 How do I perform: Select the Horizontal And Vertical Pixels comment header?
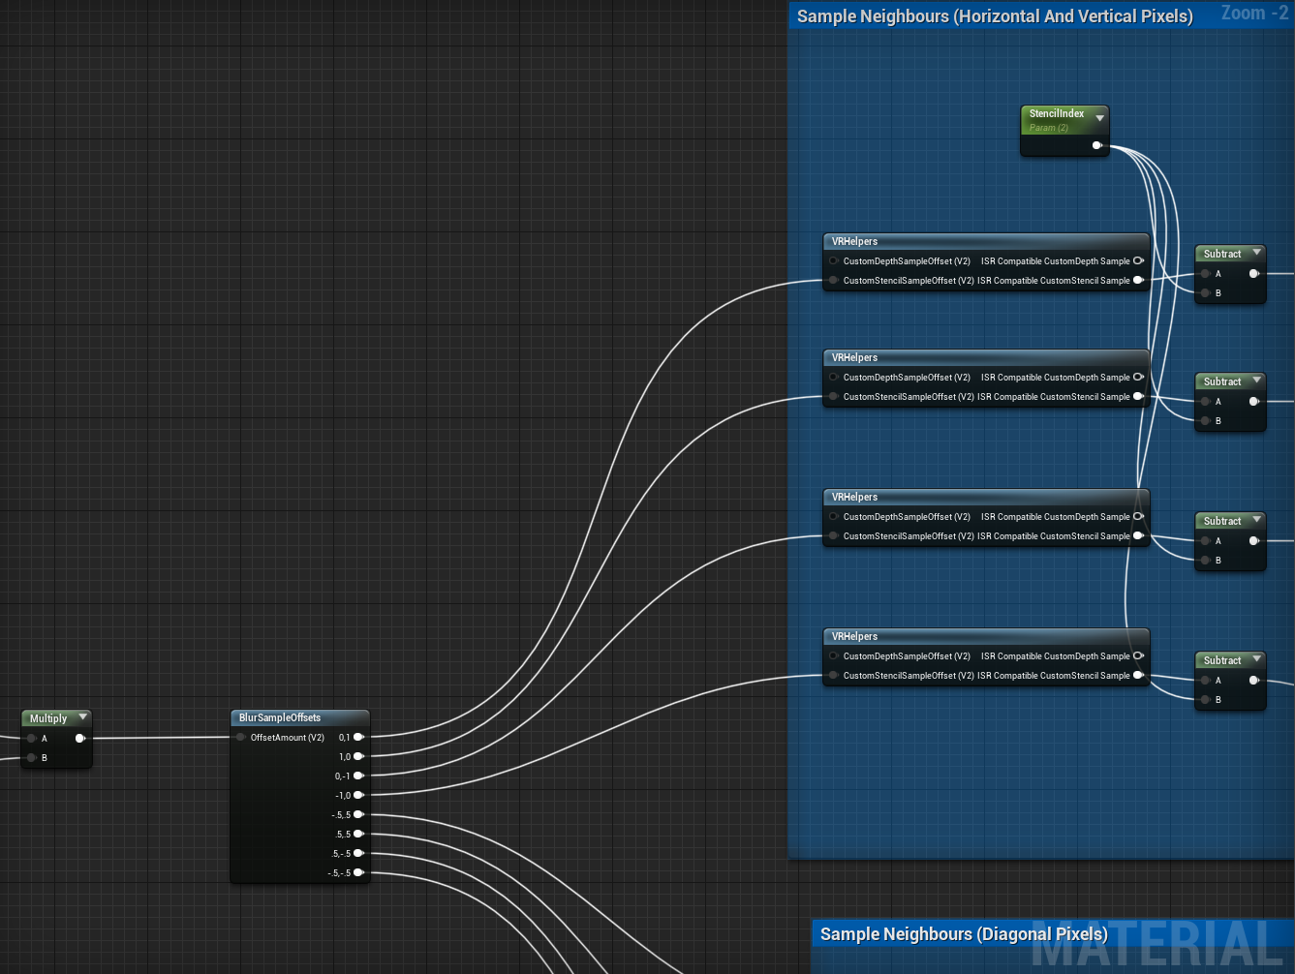tap(995, 16)
